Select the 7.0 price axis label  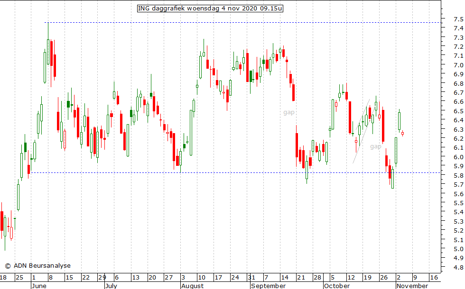coord(458,65)
